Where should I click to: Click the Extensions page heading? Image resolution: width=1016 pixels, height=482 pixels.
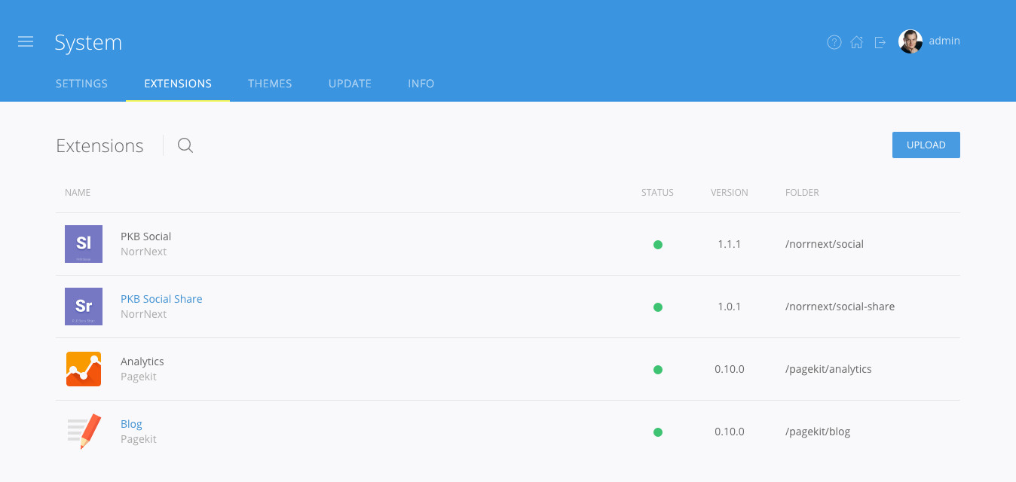point(99,146)
